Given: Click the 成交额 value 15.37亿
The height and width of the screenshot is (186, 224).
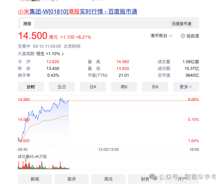Looking at the screenshot, I should click(x=192, y=69).
